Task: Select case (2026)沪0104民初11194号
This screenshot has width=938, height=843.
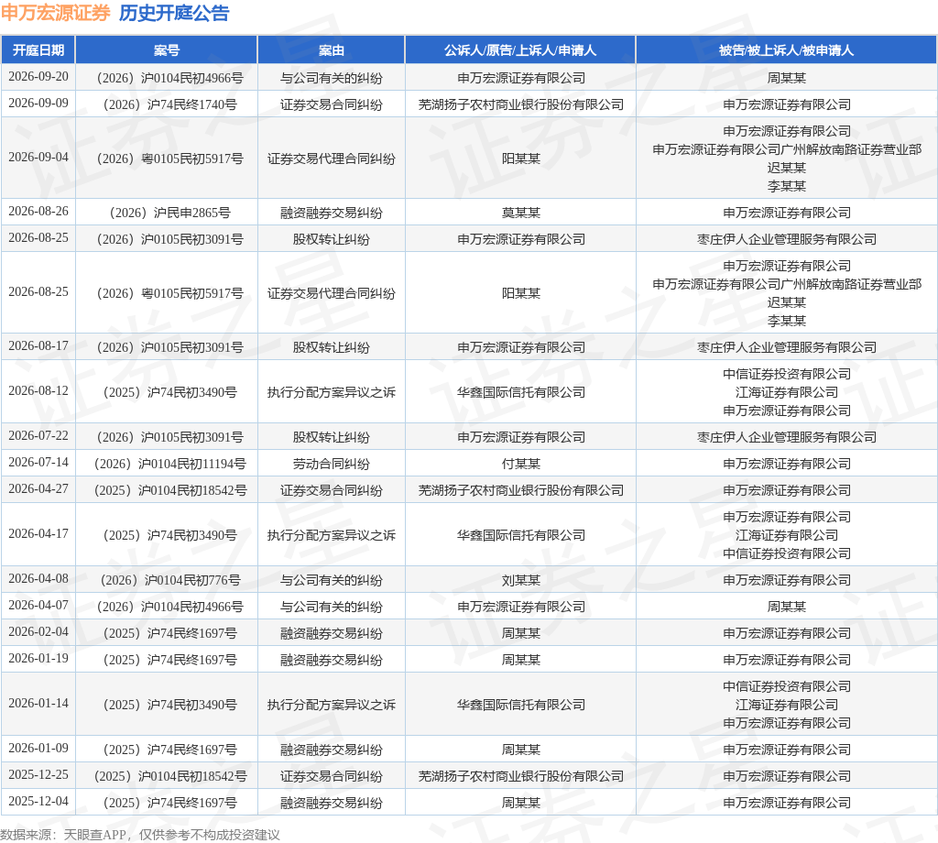Action: coord(169,464)
